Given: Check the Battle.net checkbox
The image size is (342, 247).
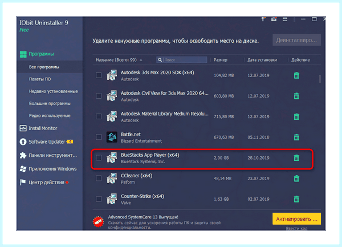Looking at the screenshot, I should (x=99, y=137).
